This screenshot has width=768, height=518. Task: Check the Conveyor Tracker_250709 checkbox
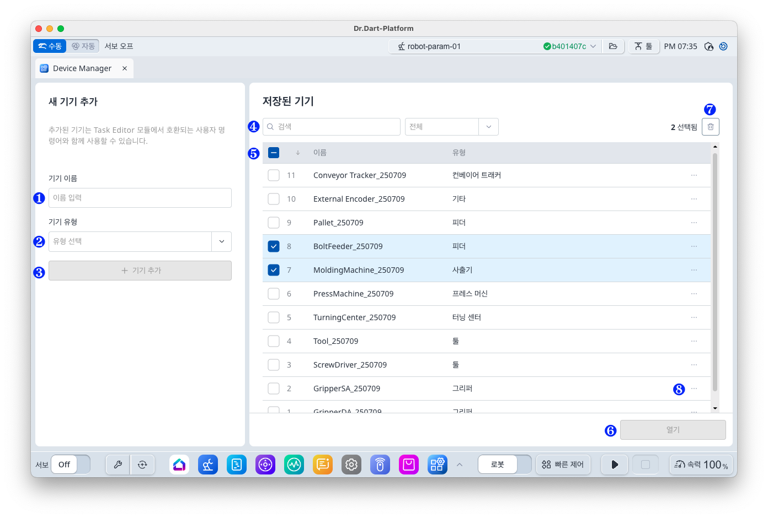pyautogui.click(x=274, y=175)
